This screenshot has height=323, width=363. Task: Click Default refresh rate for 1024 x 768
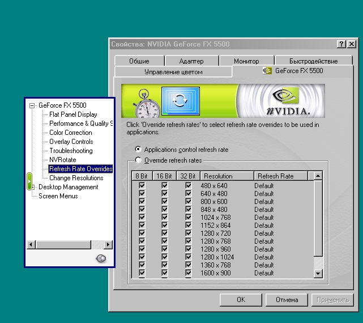pyautogui.click(x=264, y=217)
